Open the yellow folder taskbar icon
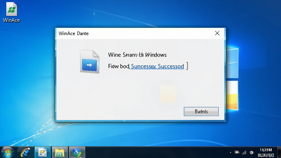The image size is (281, 158). pos(60,153)
